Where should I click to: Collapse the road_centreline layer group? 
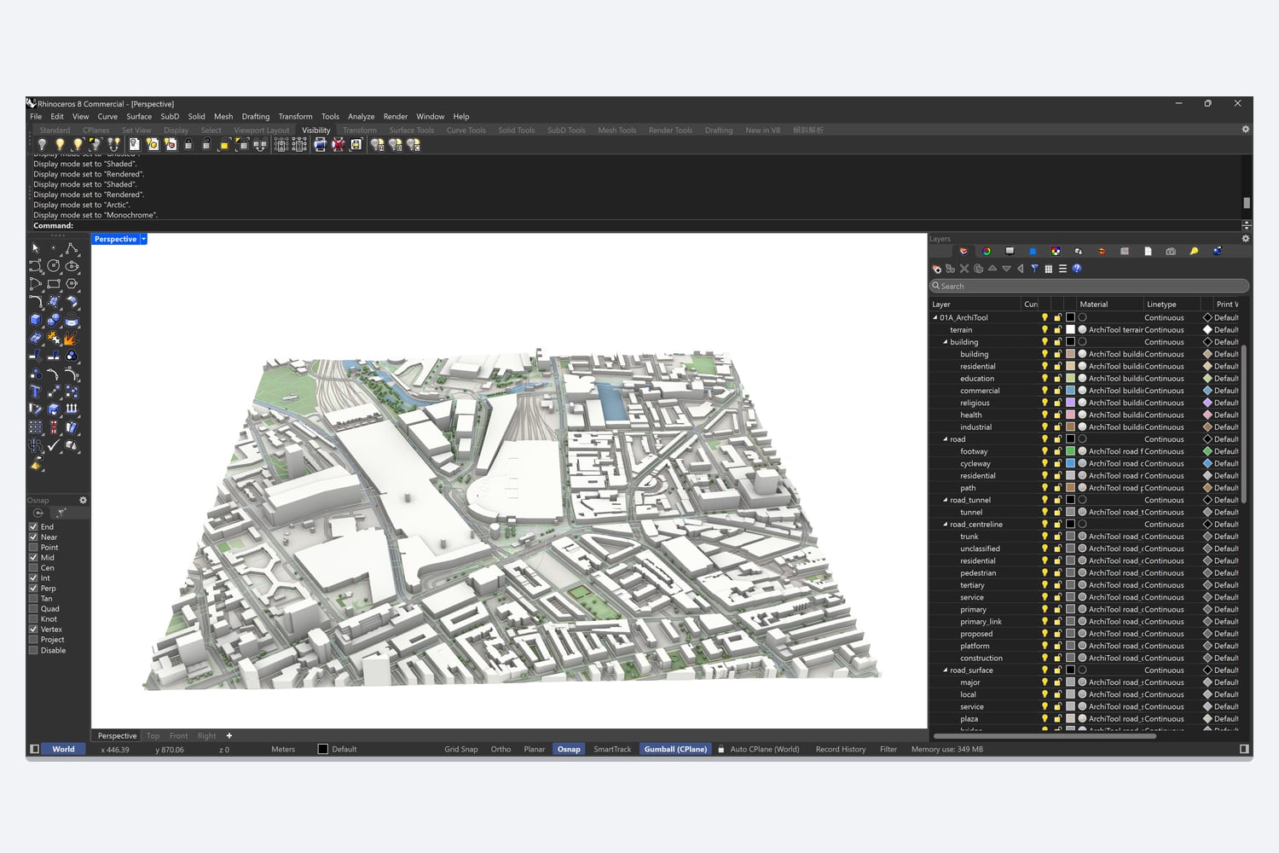(945, 525)
